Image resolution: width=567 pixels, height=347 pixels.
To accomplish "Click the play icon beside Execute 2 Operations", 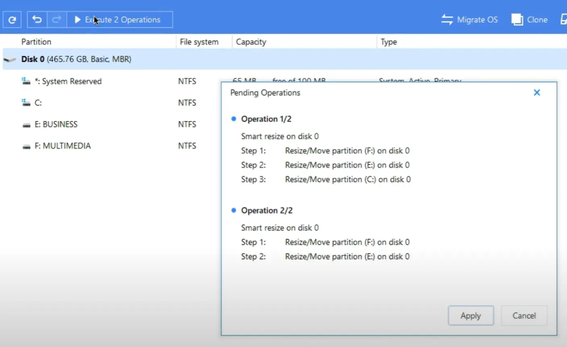I will click(77, 19).
